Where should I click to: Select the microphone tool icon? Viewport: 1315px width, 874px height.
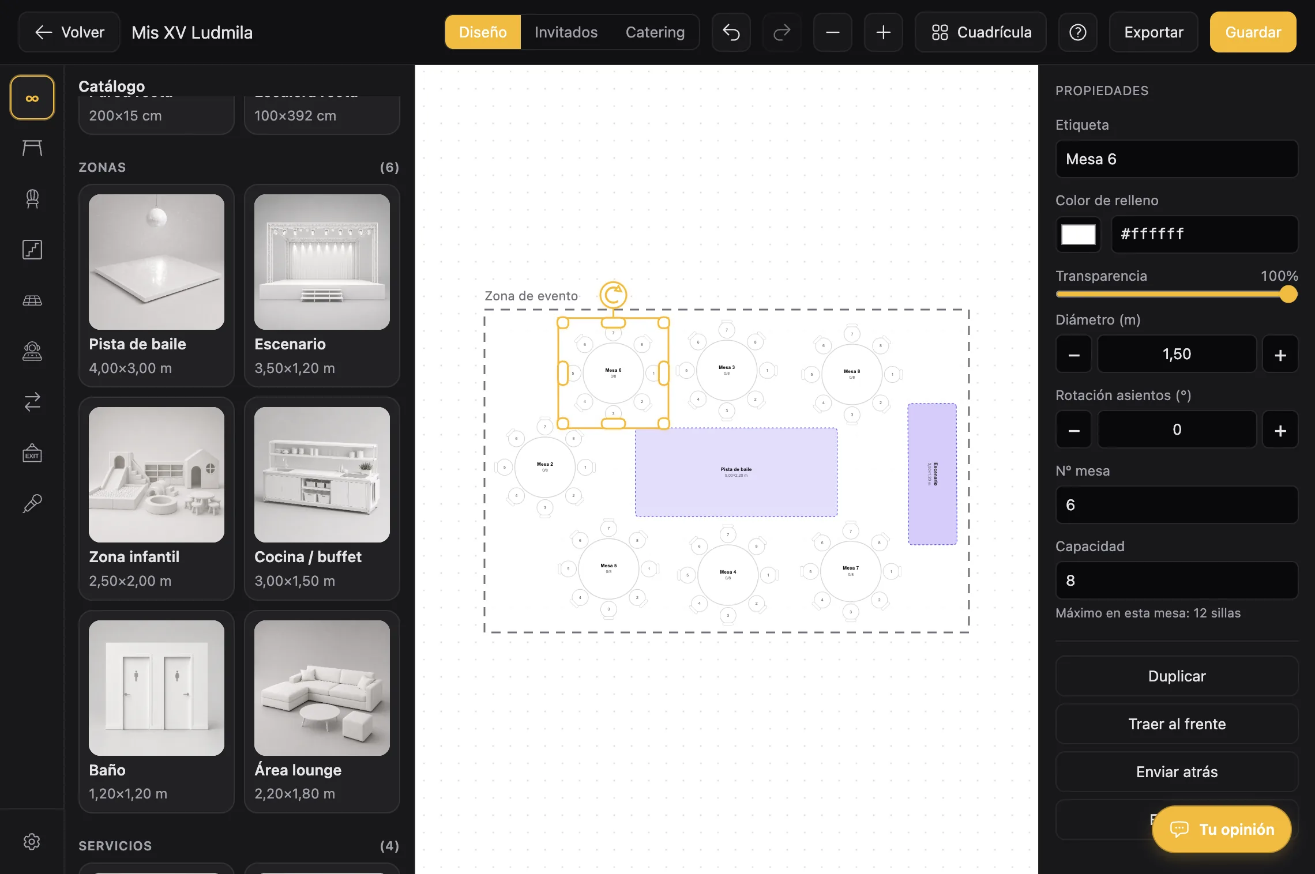pyautogui.click(x=32, y=503)
